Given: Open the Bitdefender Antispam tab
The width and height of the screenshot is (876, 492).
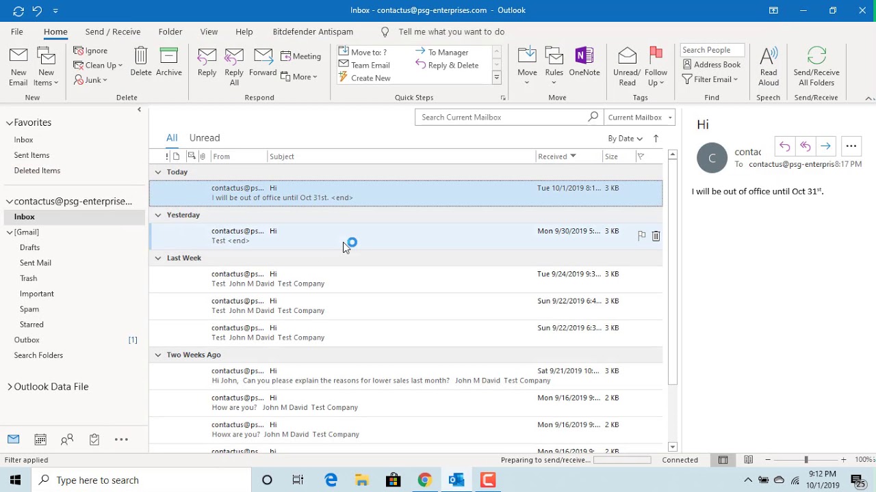Looking at the screenshot, I should pos(313,31).
